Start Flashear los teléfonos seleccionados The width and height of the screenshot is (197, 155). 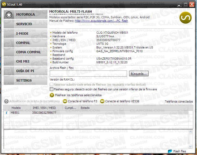point(78,95)
